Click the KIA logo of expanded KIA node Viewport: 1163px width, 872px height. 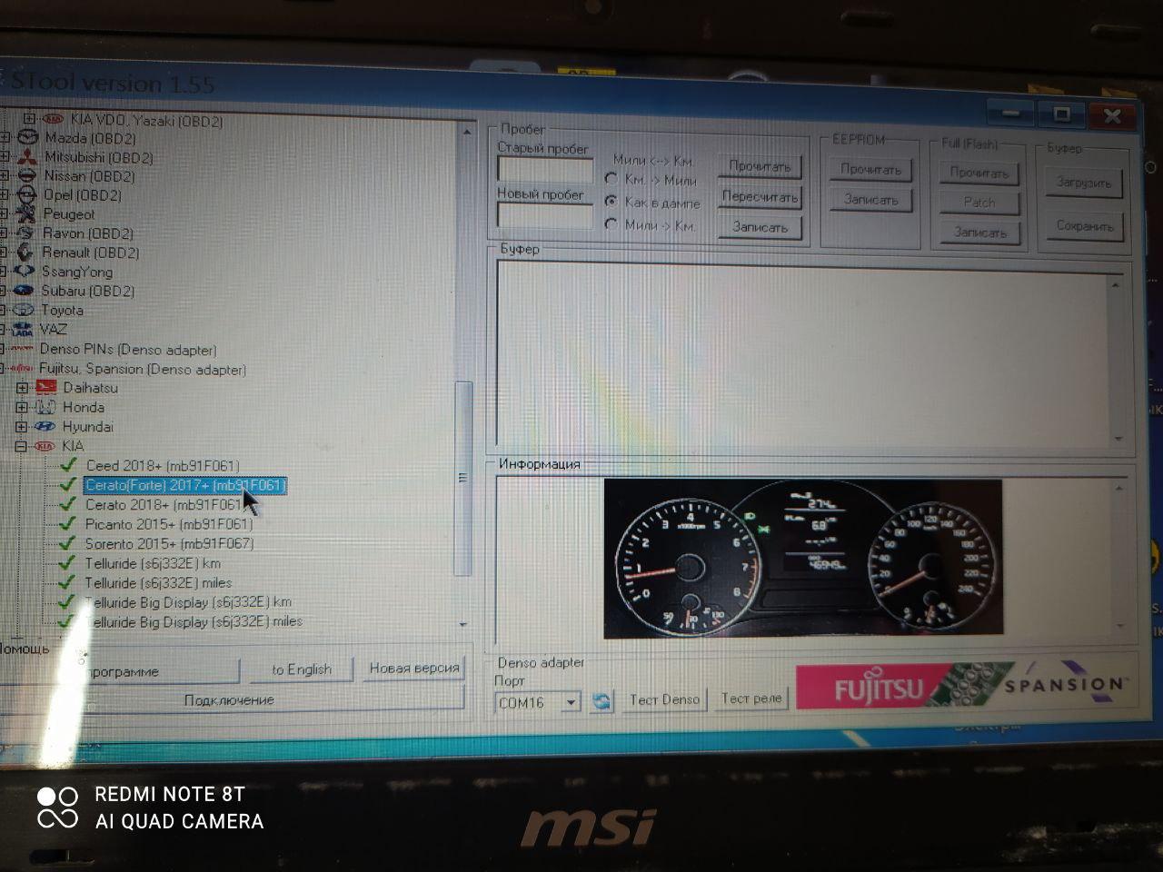point(45,446)
